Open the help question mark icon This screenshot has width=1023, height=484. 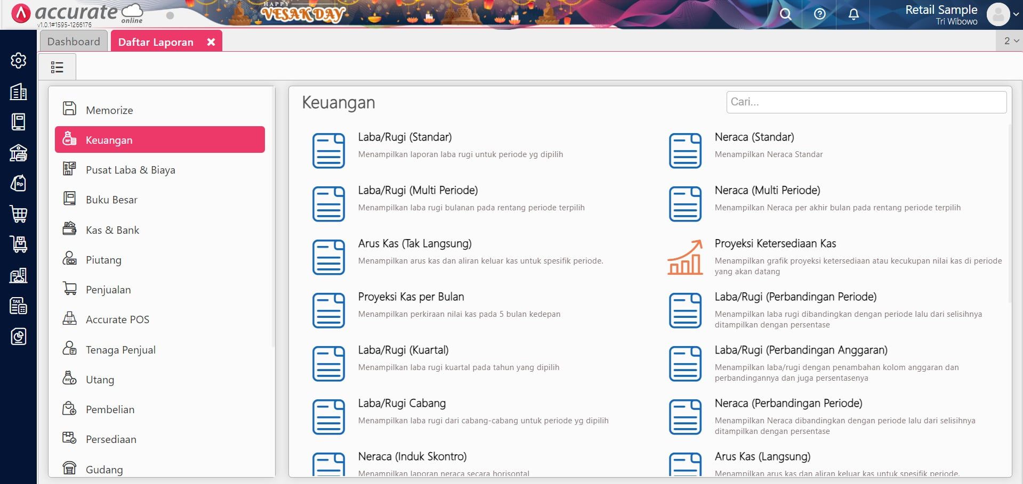820,14
